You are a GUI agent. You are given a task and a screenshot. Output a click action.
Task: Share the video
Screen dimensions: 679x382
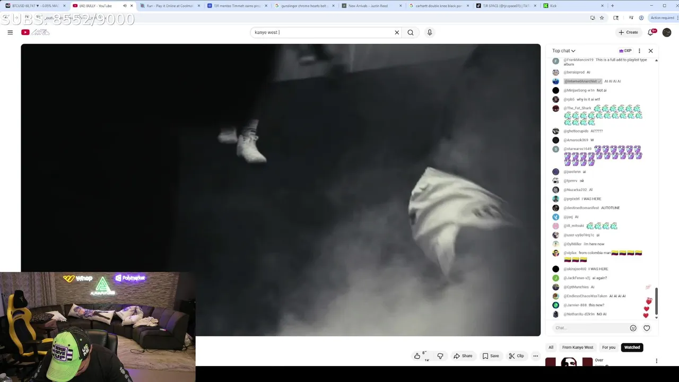tap(463, 356)
